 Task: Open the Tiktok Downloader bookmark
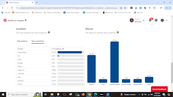72,12
